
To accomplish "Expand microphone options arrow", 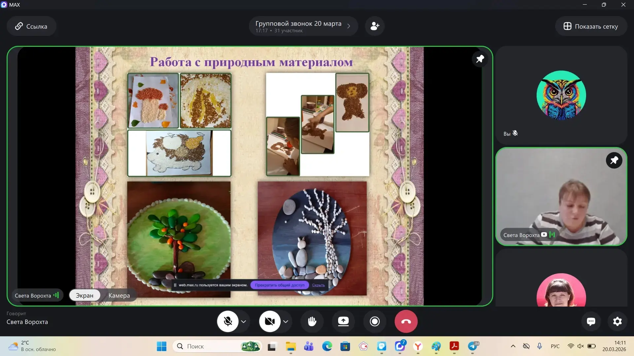I will [244, 321].
